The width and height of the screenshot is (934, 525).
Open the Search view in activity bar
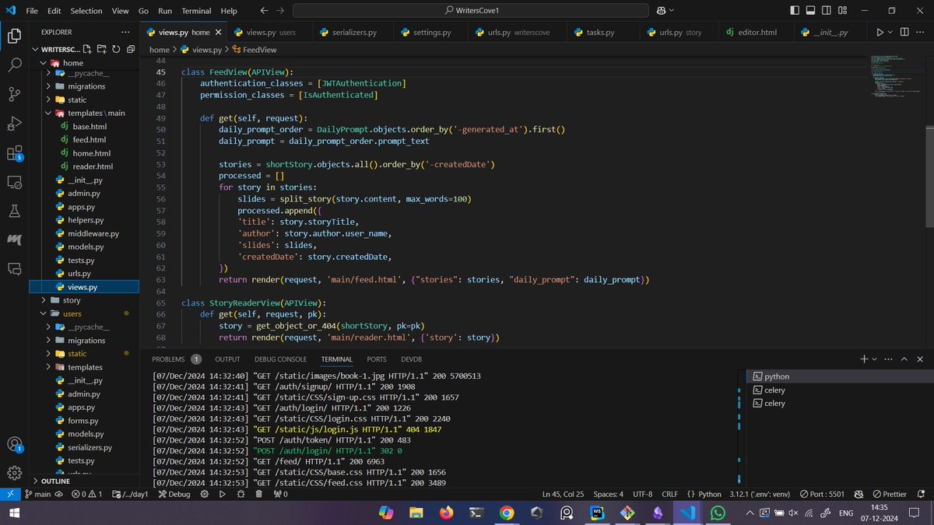tap(14, 65)
